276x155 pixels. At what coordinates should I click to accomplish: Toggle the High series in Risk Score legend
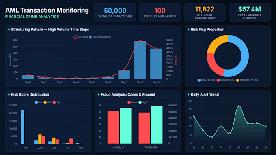pos(56,102)
